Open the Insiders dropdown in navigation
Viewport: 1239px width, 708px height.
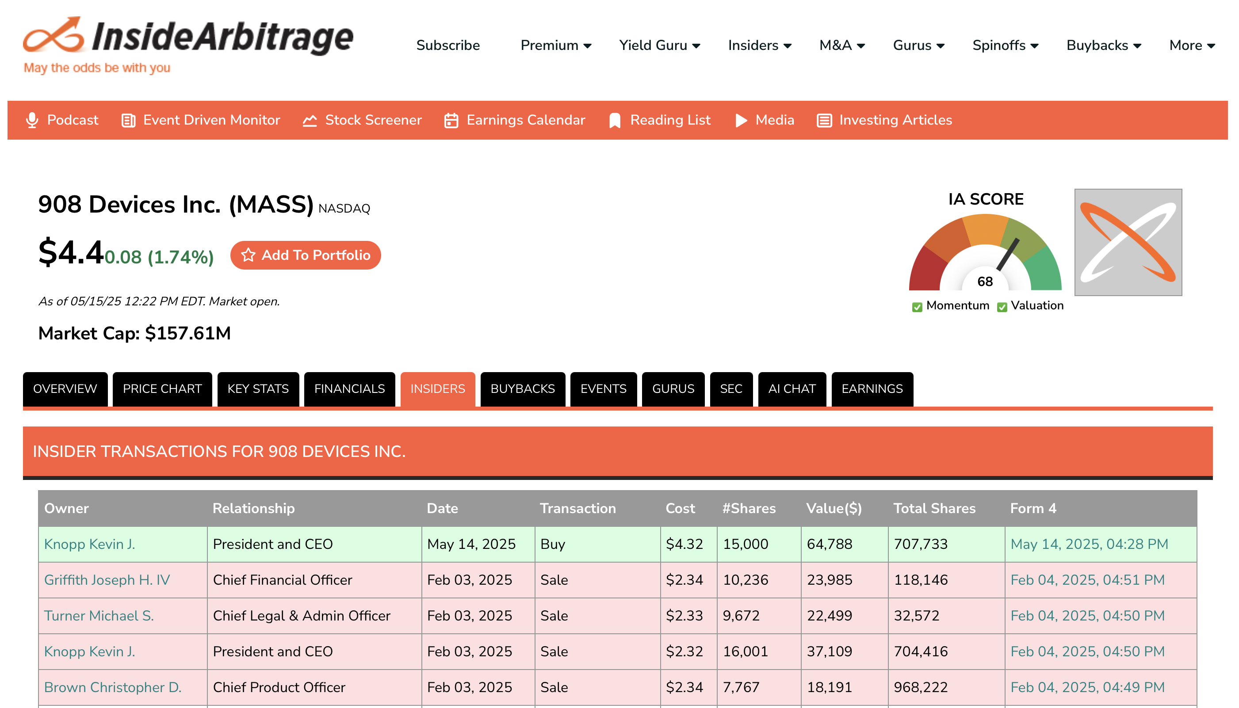tap(759, 45)
